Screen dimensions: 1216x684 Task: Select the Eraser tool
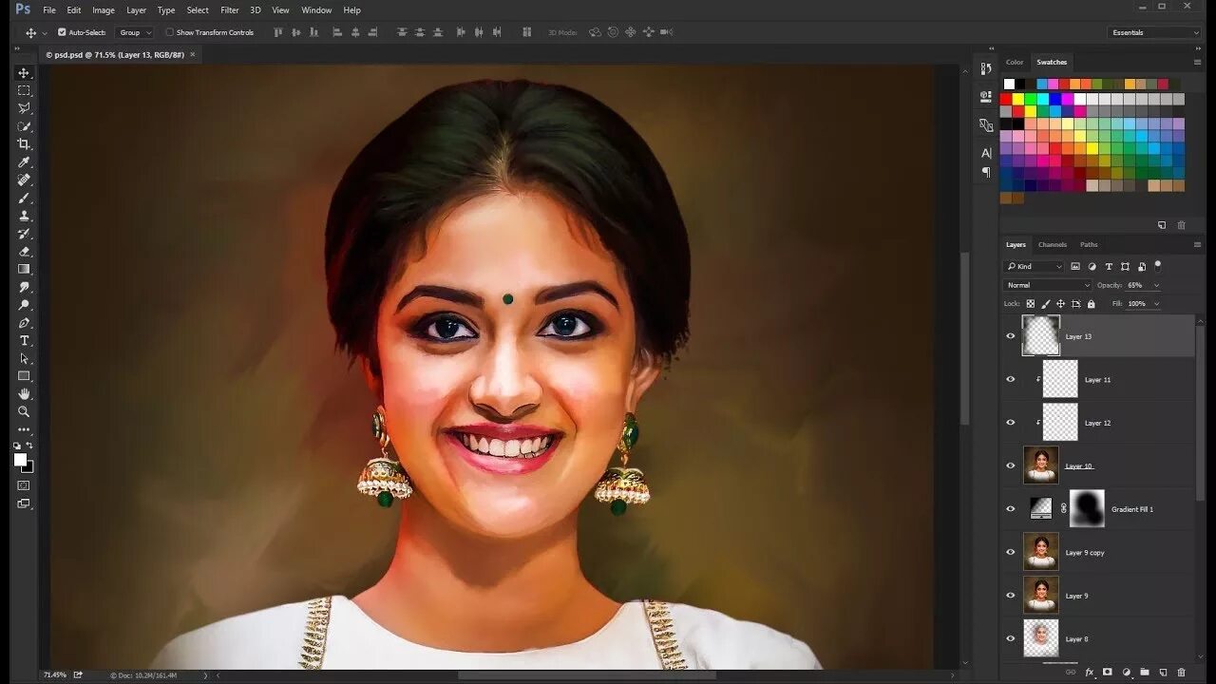[x=24, y=252]
